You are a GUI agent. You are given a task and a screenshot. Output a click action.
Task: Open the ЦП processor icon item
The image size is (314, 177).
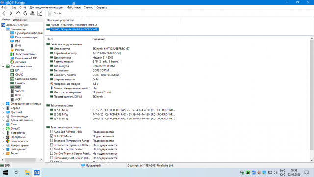click(12, 70)
